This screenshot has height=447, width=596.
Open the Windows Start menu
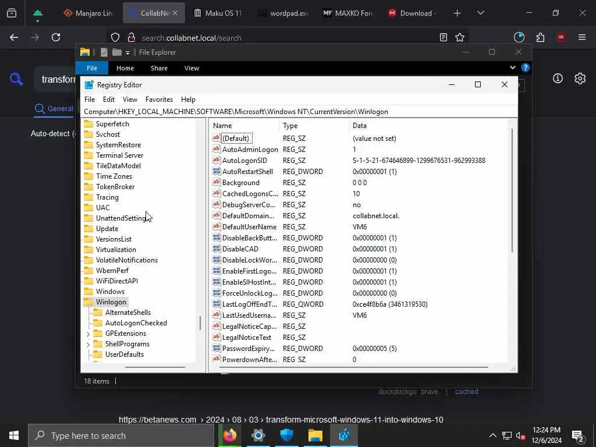(14, 435)
